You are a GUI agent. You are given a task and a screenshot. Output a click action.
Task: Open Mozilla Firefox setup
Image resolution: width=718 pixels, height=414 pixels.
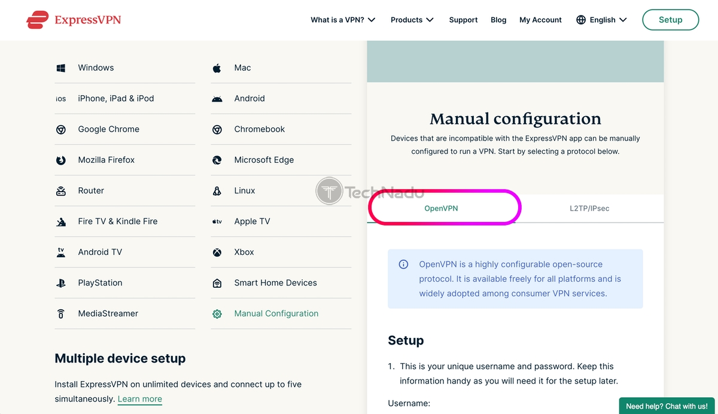point(124,160)
